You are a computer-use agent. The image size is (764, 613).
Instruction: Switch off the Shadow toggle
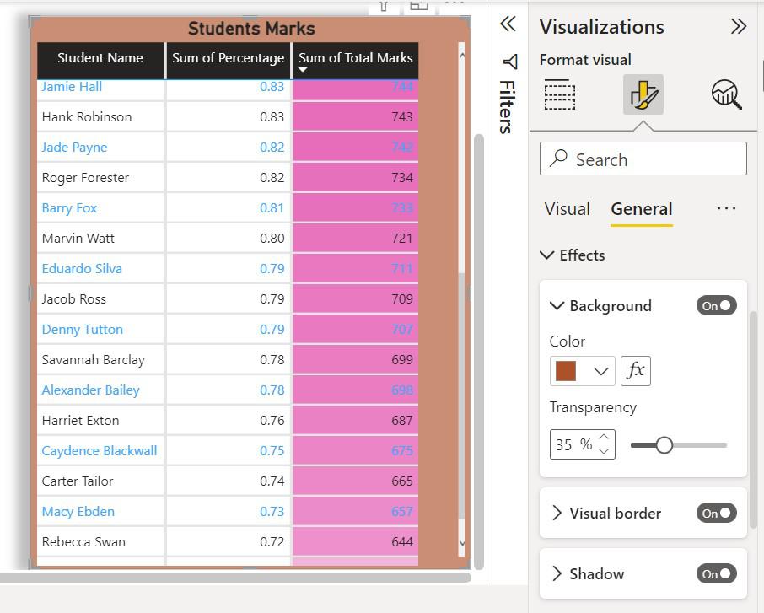pyautogui.click(x=716, y=574)
